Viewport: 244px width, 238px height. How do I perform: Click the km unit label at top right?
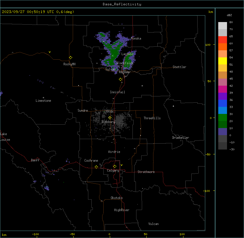pyautogui.click(x=211, y=12)
